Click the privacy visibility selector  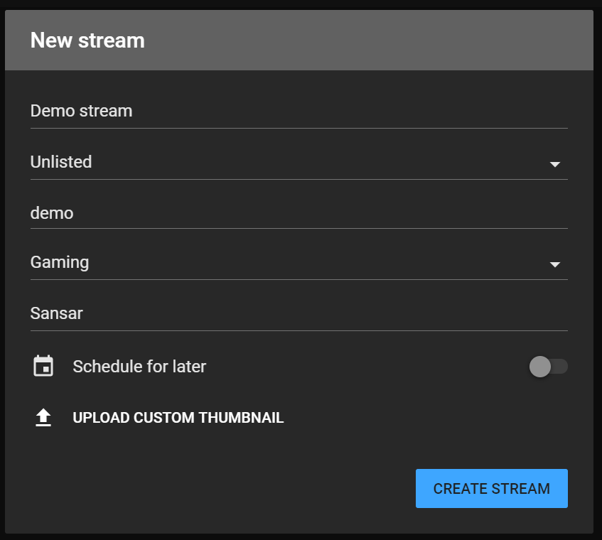coord(299,161)
